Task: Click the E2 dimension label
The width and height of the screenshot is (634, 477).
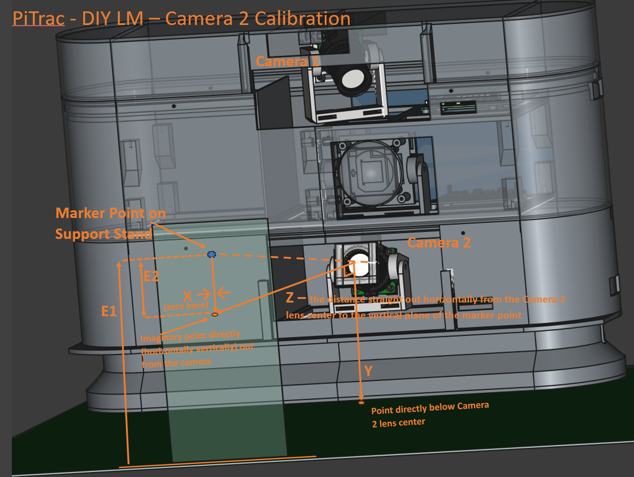Action: [x=151, y=276]
